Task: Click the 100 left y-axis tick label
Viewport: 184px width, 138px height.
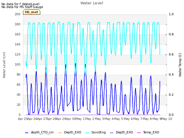Action: click(18, 64)
